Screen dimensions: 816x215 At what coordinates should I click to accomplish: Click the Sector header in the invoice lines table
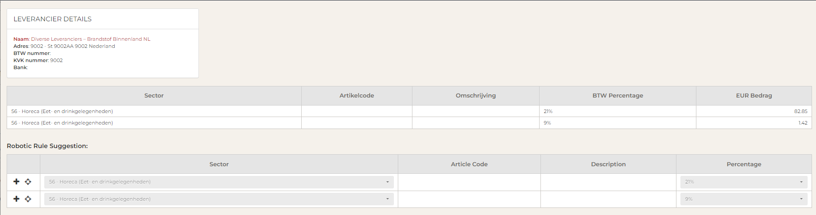point(154,95)
